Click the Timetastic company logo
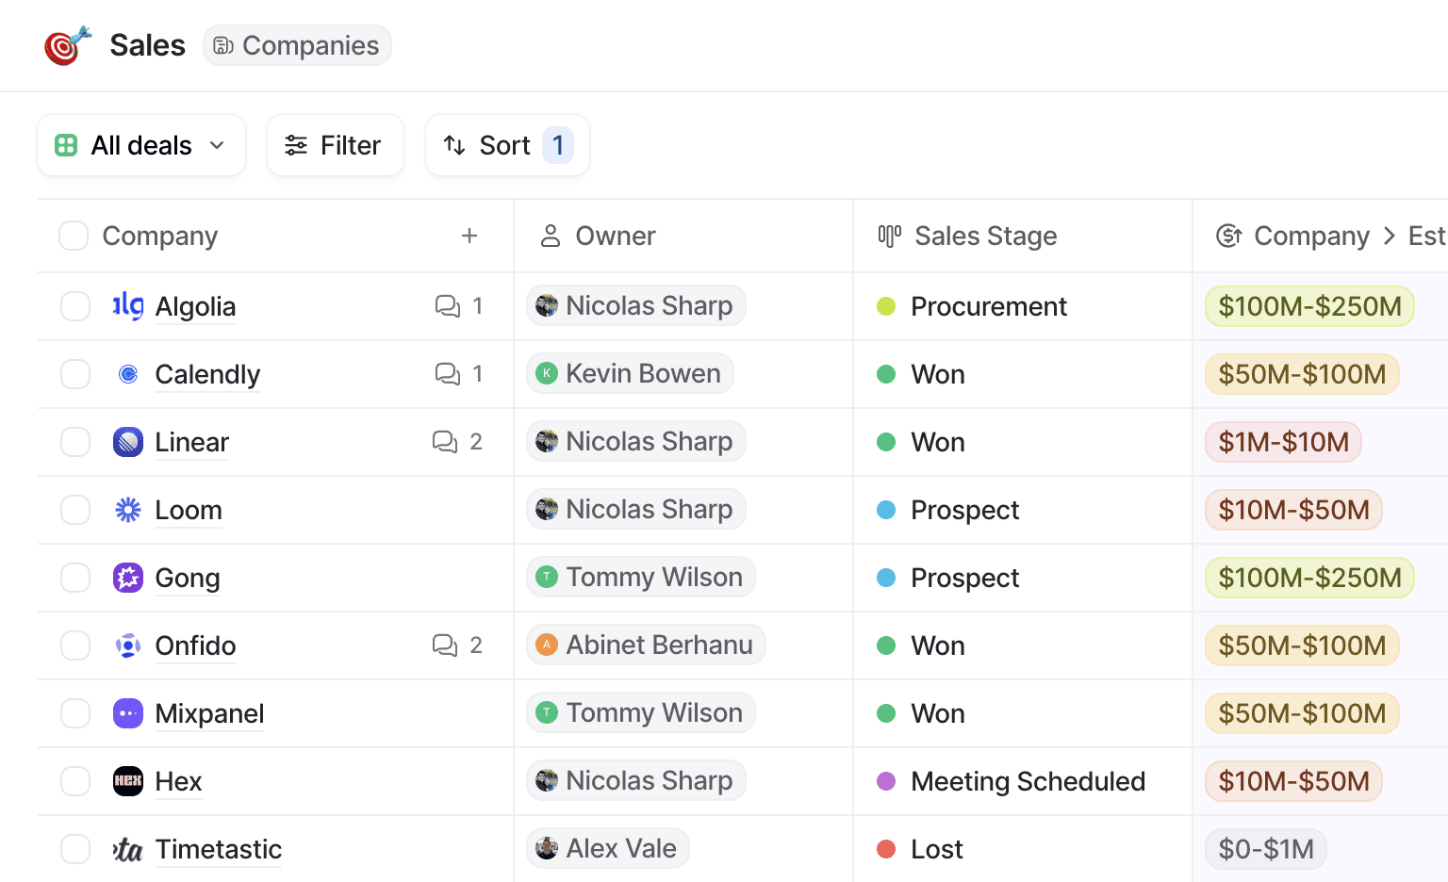Image resolution: width=1448 pixels, height=882 pixels. pyautogui.click(x=128, y=850)
